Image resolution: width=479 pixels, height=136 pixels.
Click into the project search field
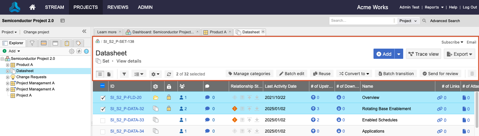[363, 21]
